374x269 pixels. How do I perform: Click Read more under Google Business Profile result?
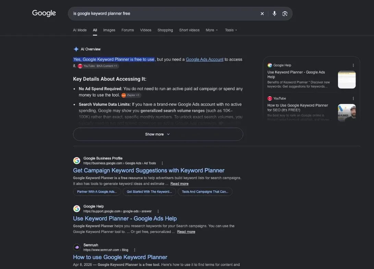coord(179,184)
